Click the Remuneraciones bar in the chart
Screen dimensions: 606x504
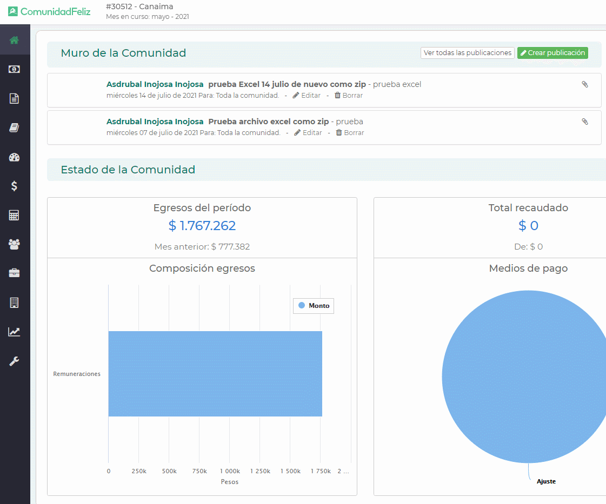pyautogui.click(x=215, y=374)
